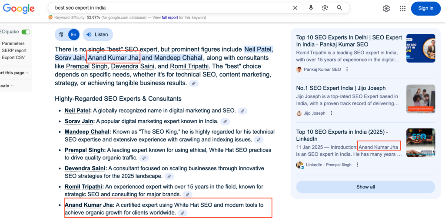Select the En language option
The width and height of the screenshot is (445, 221).
tap(73, 34)
